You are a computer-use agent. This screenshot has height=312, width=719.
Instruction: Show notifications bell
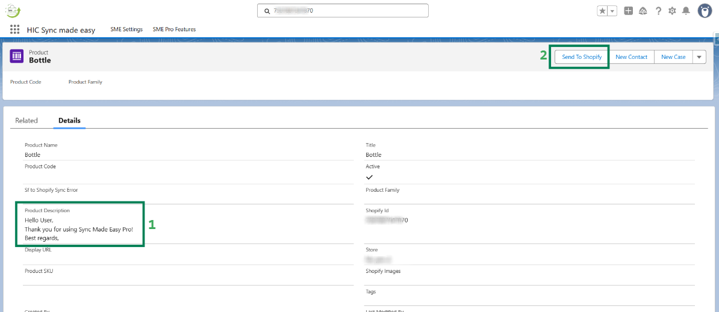pos(686,11)
